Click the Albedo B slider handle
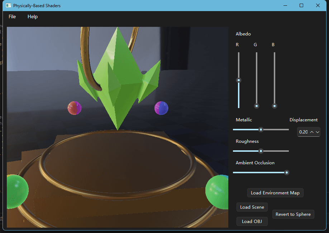Viewport: 329px width, 233px height. click(x=274, y=106)
